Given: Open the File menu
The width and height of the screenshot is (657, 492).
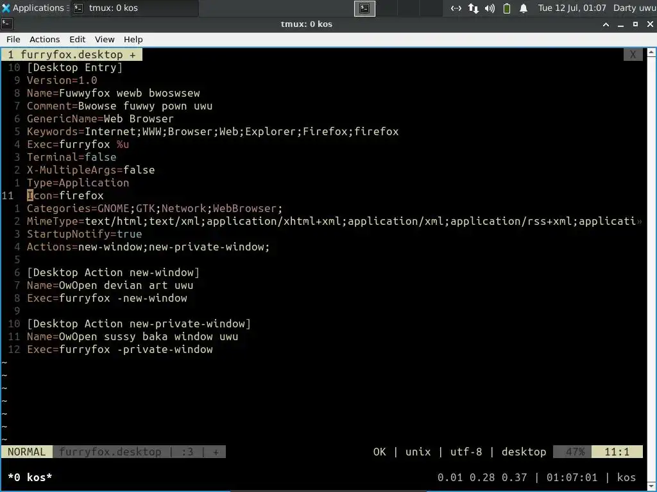Looking at the screenshot, I should click(x=13, y=39).
